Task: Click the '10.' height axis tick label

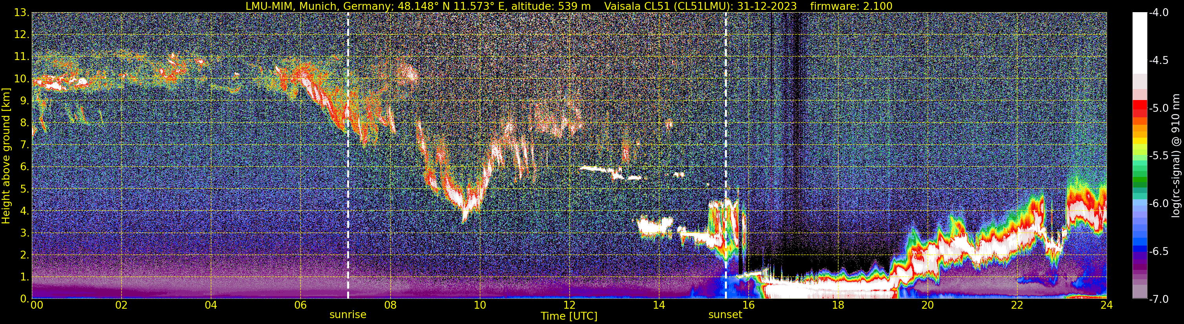Action: pyautogui.click(x=22, y=79)
